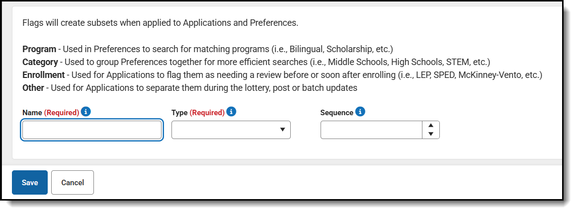Focus the Name text field
This screenshot has width=576, height=213.
pyautogui.click(x=92, y=130)
